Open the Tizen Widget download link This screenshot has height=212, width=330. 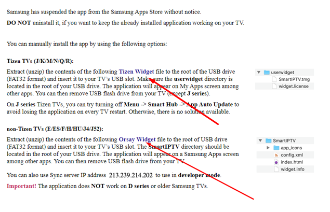136,72
